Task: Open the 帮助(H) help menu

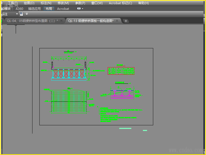Action: tap(143, 3)
